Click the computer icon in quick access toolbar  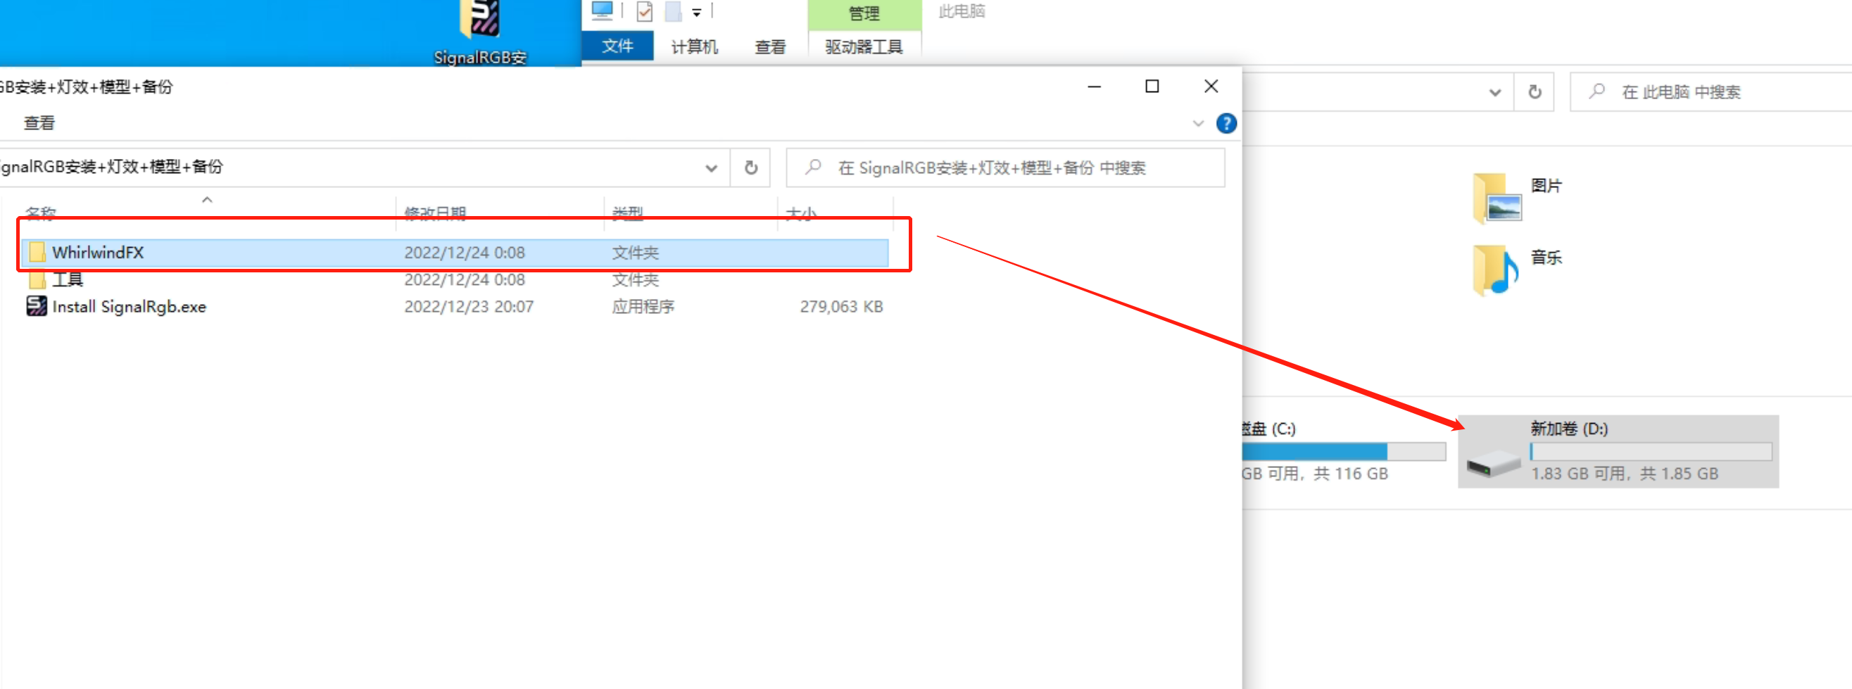click(x=602, y=11)
